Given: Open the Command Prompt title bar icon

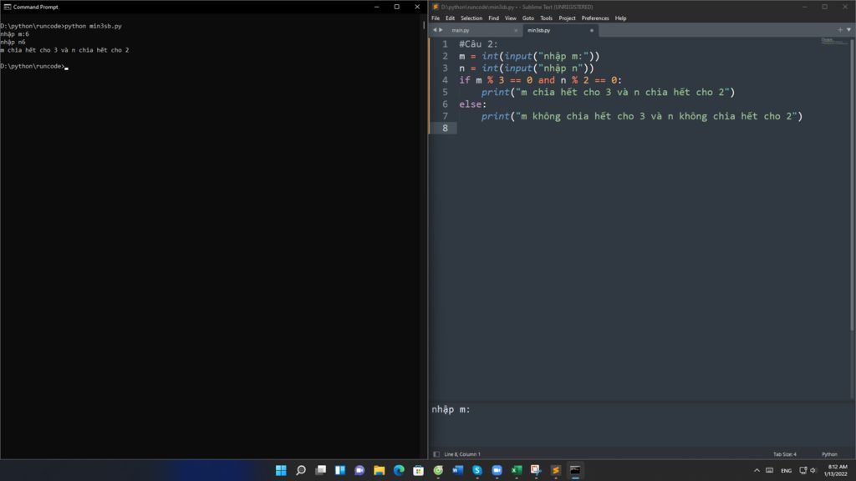Looking at the screenshot, I should click(7, 7).
